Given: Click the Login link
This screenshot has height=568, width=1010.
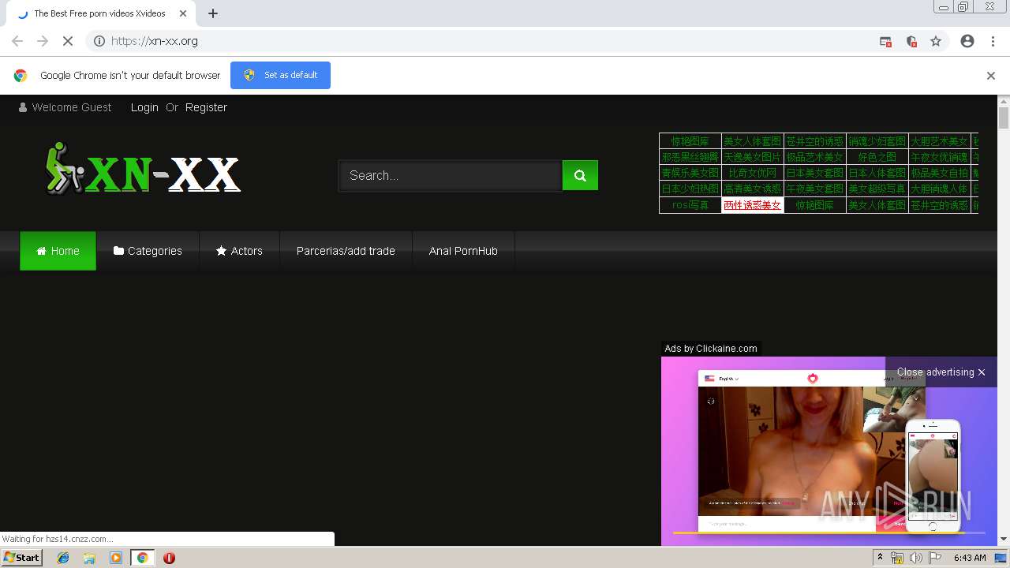Looking at the screenshot, I should (x=144, y=107).
